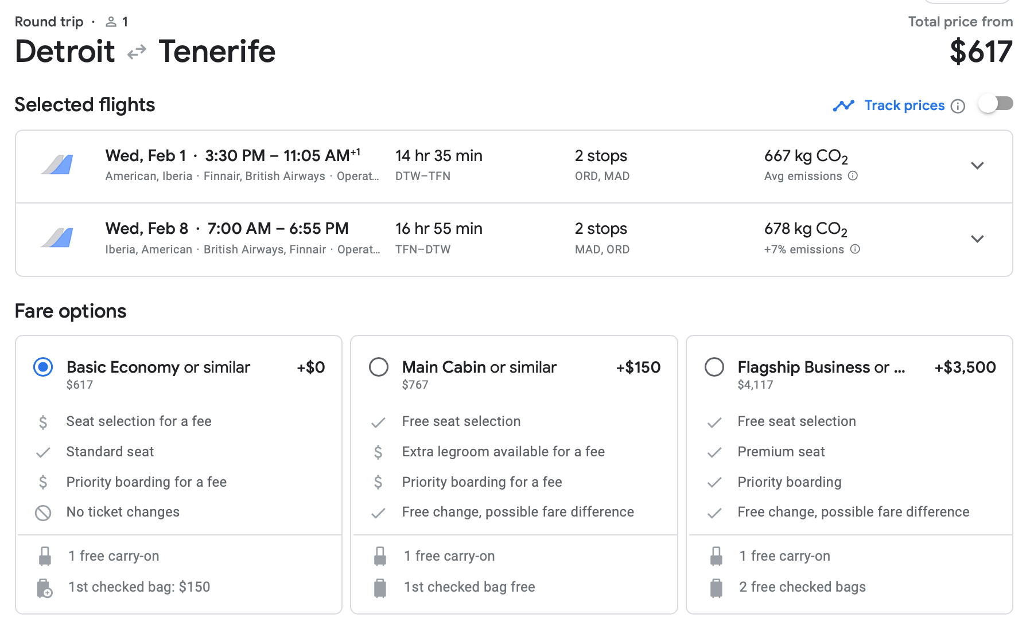Click the Avg emissions info icon

tap(853, 176)
